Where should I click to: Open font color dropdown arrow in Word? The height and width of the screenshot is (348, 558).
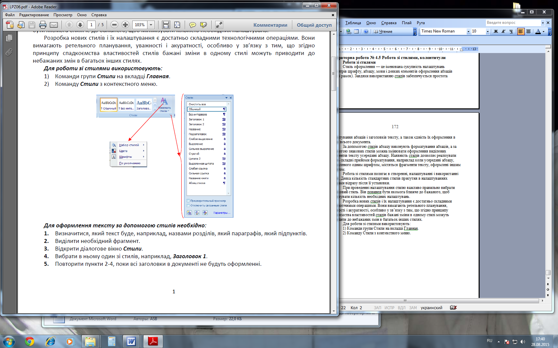pos(544,31)
